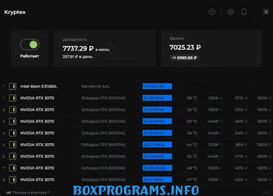Open the notifications bell icon

tap(244, 12)
